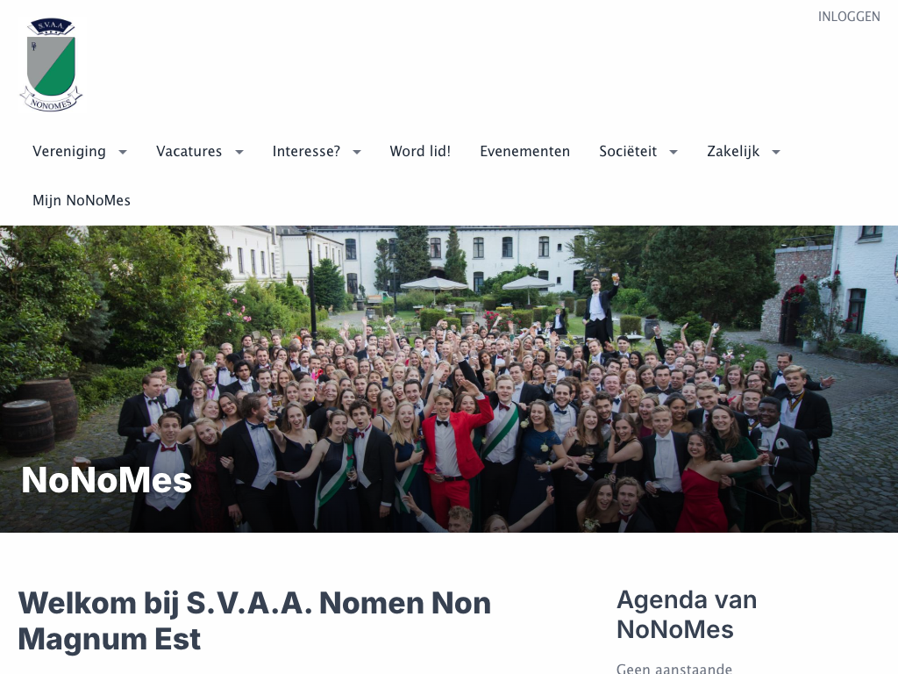Open the Interesse? menu item
This screenshot has height=674, width=898.
(306, 151)
